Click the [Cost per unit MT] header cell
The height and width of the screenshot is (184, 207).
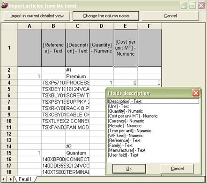(126, 48)
